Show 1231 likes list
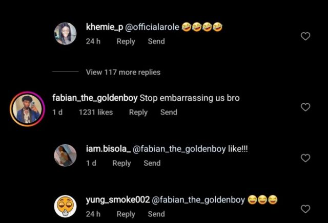Screen dimensions: 328x223 96,113
